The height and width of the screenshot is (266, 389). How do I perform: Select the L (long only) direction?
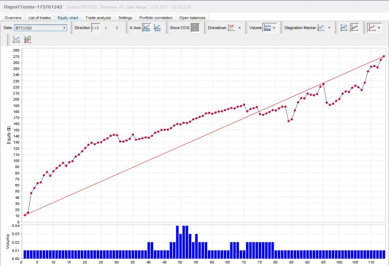click(x=106, y=28)
